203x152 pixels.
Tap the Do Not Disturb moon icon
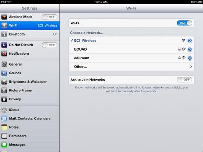(x=4, y=45)
